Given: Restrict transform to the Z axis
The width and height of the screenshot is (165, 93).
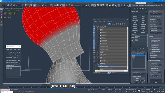Looking at the screenshot, I should pos(124,5).
